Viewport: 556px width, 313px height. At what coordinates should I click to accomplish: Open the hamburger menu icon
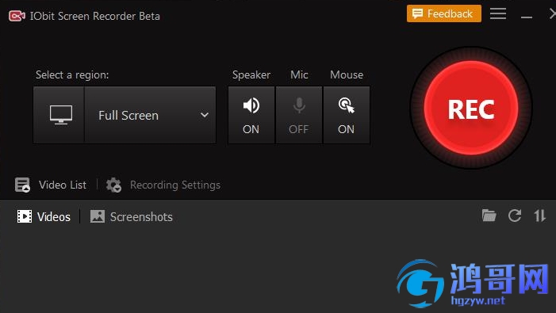click(498, 14)
